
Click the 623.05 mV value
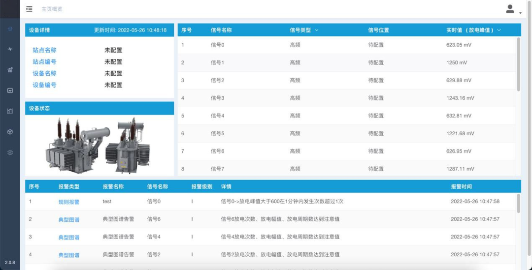pos(459,45)
